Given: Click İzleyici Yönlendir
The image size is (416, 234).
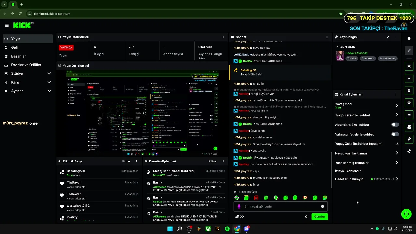Looking at the screenshot, I should [x=348, y=171].
